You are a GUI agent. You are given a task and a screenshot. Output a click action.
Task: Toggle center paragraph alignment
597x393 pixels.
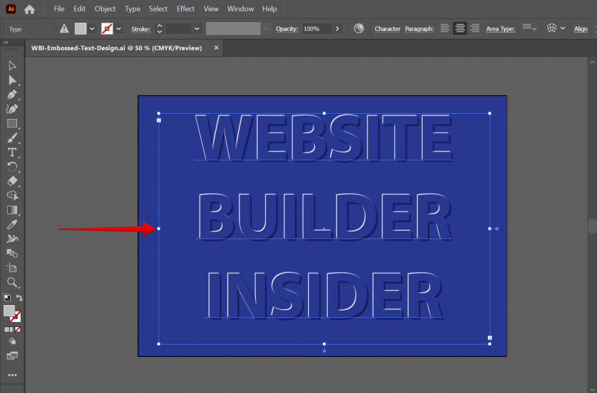459,28
